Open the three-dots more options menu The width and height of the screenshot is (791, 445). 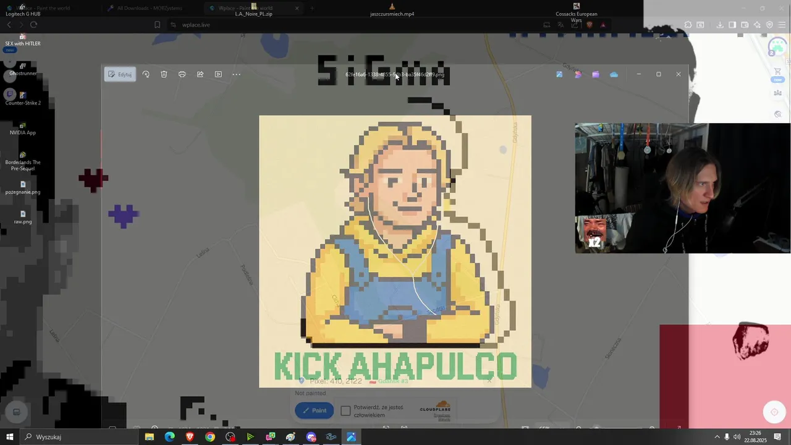pos(236,74)
